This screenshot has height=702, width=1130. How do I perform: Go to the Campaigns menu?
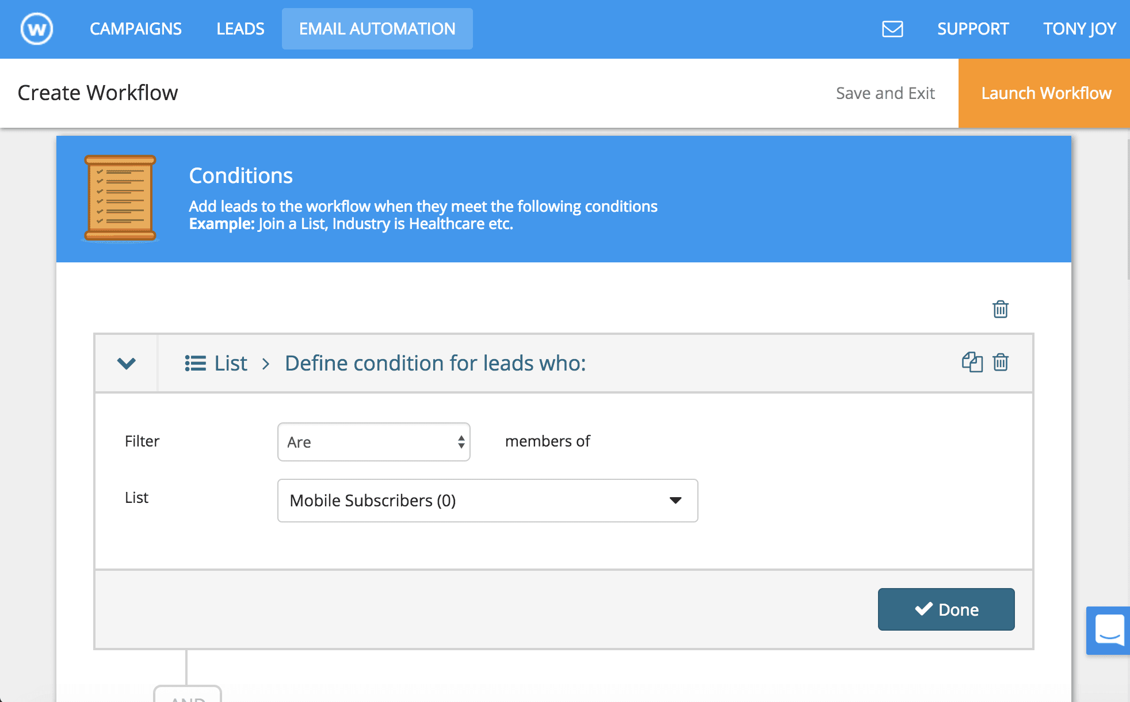coord(136,29)
